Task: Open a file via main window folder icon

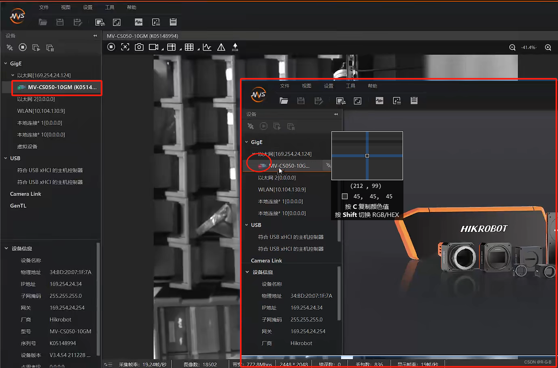Action: coord(43,22)
